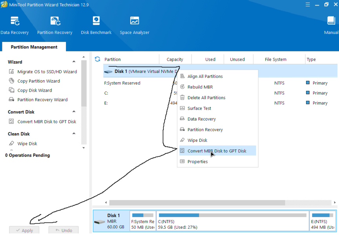Click the F:System Reserved block in disk map
Viewport: 339px width, 235px height.
(x=143, y=221)
